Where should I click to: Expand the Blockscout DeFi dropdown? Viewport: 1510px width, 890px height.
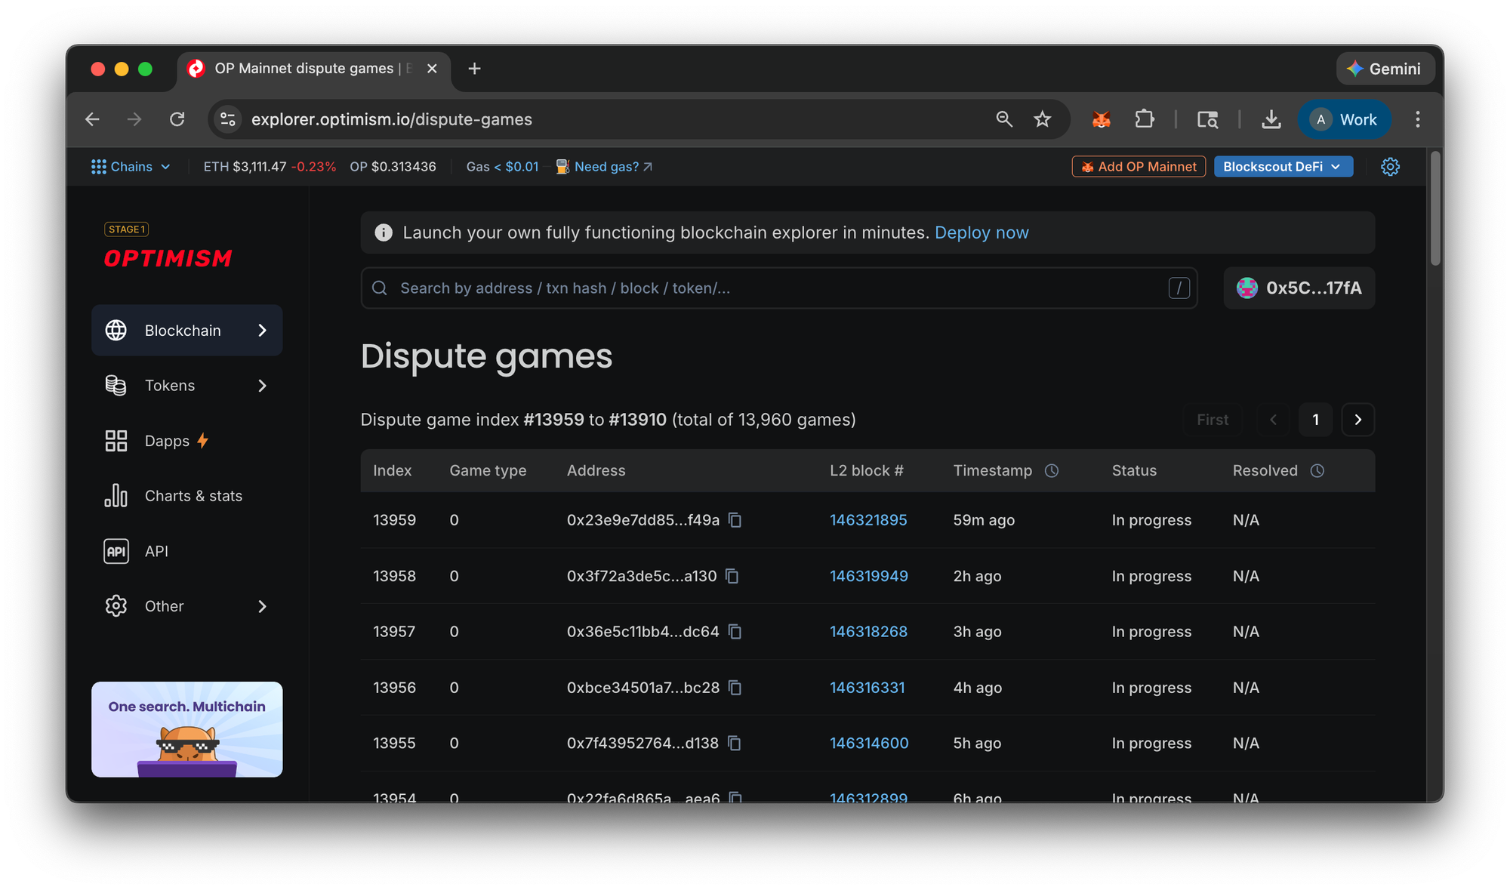[1283, 166]
